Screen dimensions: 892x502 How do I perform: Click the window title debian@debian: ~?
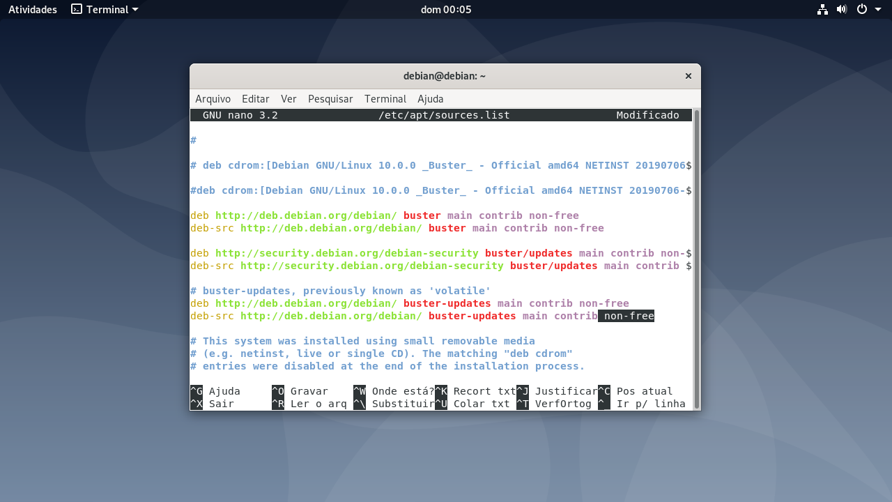(445, 76)
